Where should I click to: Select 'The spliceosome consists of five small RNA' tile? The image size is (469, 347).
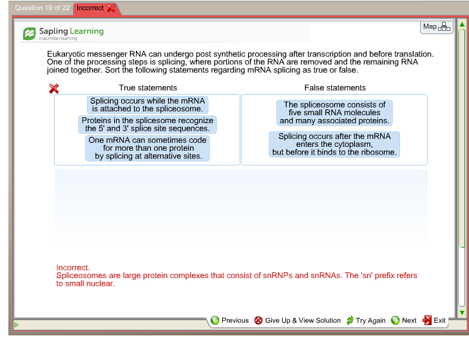pyautogui.click(x=334, y=113)
